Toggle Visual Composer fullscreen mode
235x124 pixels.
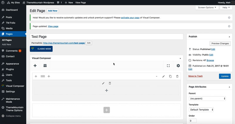coord(168,66)
